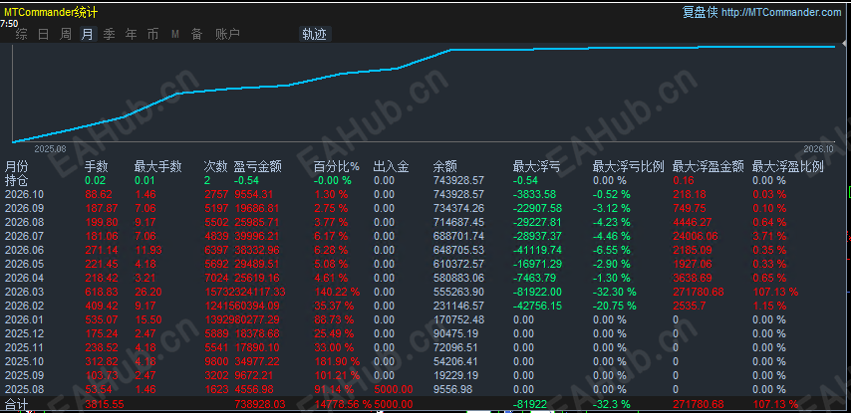Select the 持仓 row label
Viewport: 851px width, 413px height.
(x=16, y=180)
